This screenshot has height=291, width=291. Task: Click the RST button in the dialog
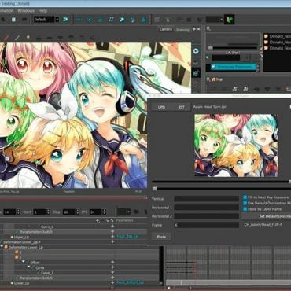pyautogui.click(x=181, y=107)
